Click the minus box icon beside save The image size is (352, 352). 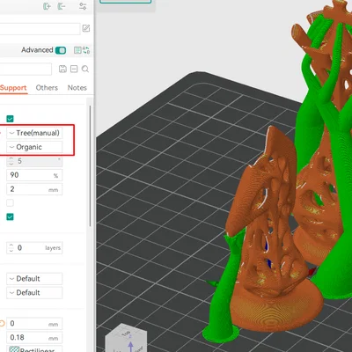pyautogui.click(x=74, y=69)
